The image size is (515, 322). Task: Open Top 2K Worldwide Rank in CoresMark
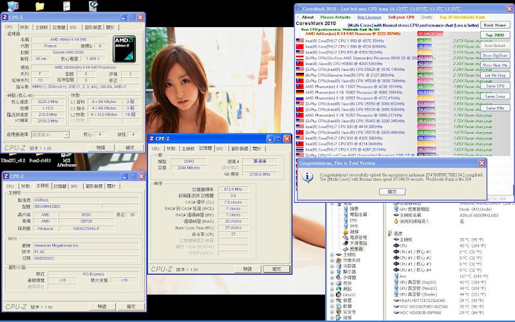tap(462, 17)
